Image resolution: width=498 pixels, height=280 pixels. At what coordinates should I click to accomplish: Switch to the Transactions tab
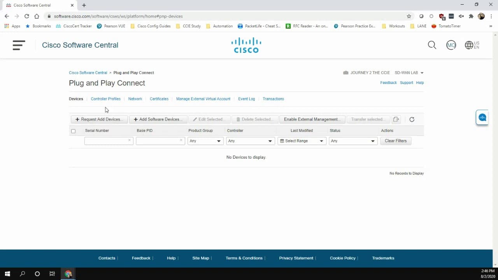pos(274,99)
